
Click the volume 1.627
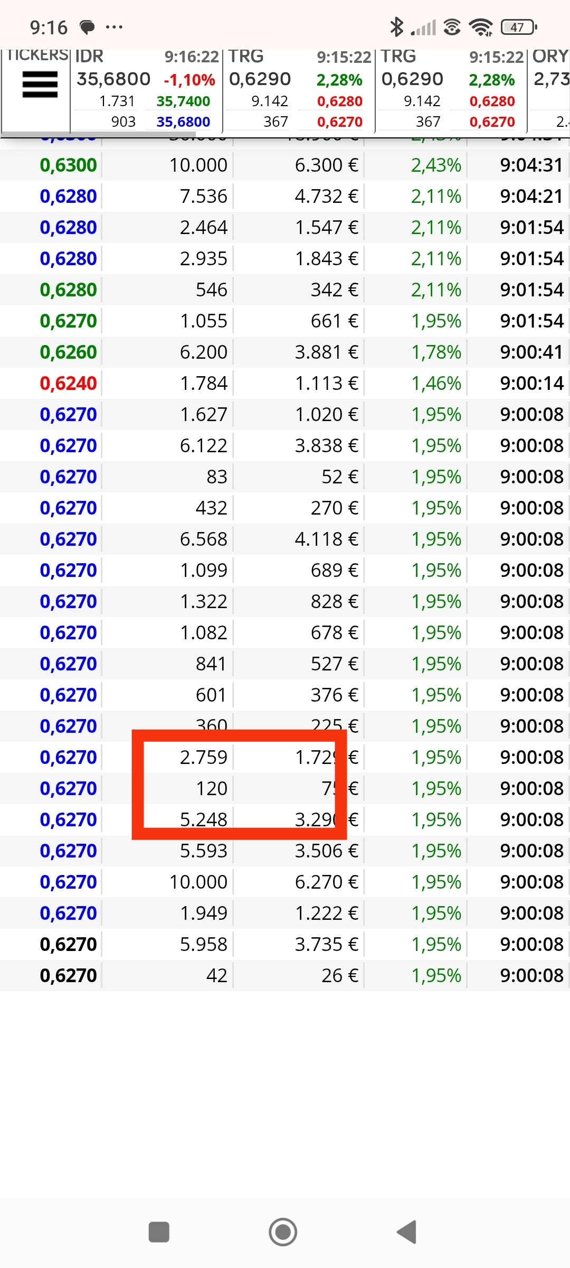click(204, 415)
